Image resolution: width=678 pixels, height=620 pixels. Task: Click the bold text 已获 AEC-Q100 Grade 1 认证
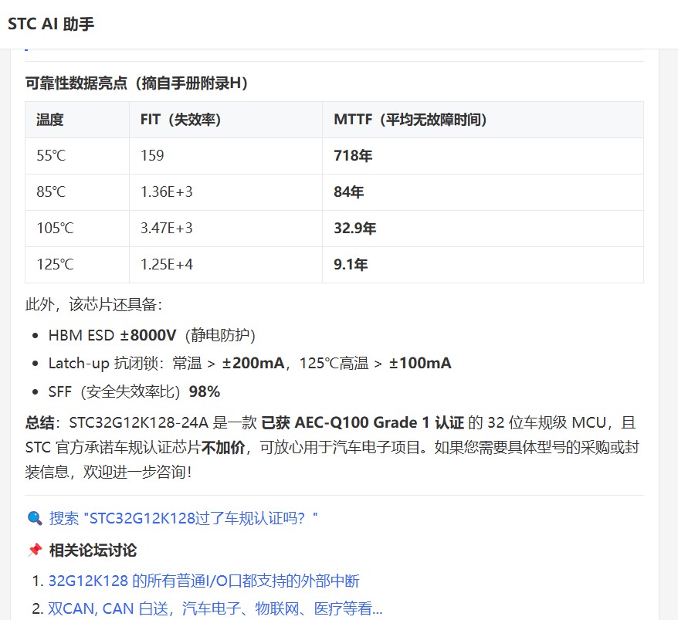(x=363, y=423)
